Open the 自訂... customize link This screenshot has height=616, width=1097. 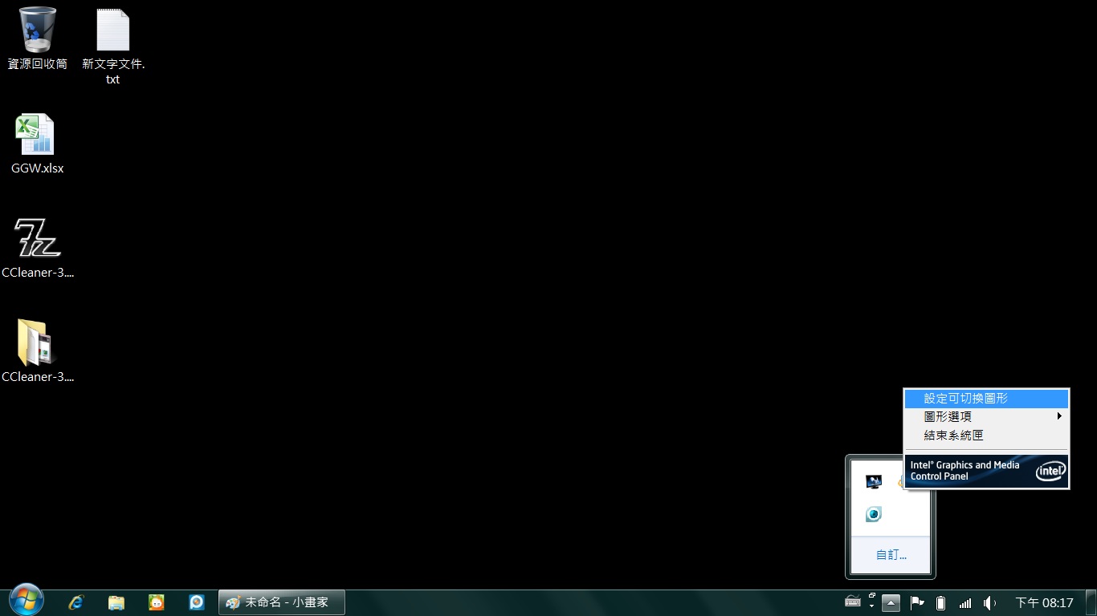click(891, 555)
